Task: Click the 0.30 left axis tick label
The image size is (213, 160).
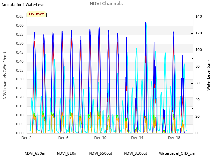Action: pyautogui.click(x=20, y=79)
